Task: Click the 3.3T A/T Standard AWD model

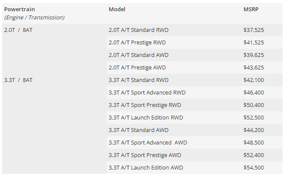Action: coord(138,130)
